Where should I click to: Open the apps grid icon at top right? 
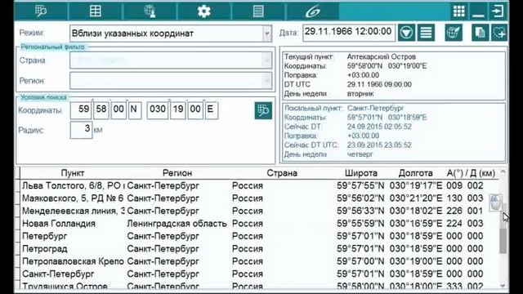(x=459, y=11)
